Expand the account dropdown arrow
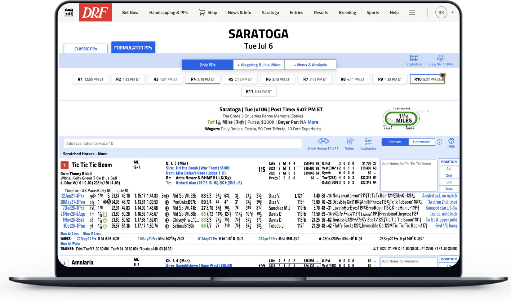This screenshot has width=511, height=305. pyautogui.click(x=452, y=12)
